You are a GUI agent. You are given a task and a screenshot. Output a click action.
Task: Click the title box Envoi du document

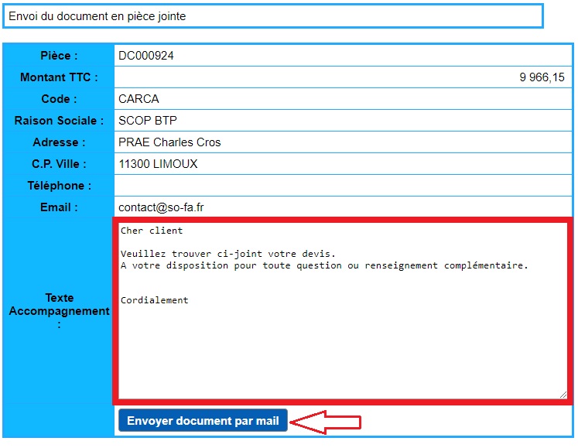[272, 16]
